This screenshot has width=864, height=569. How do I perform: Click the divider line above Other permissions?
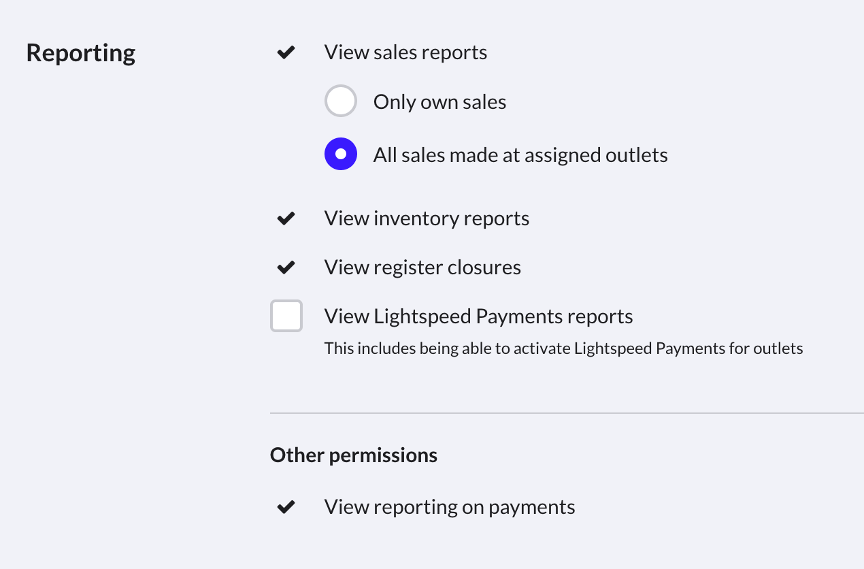coord(566,413)
